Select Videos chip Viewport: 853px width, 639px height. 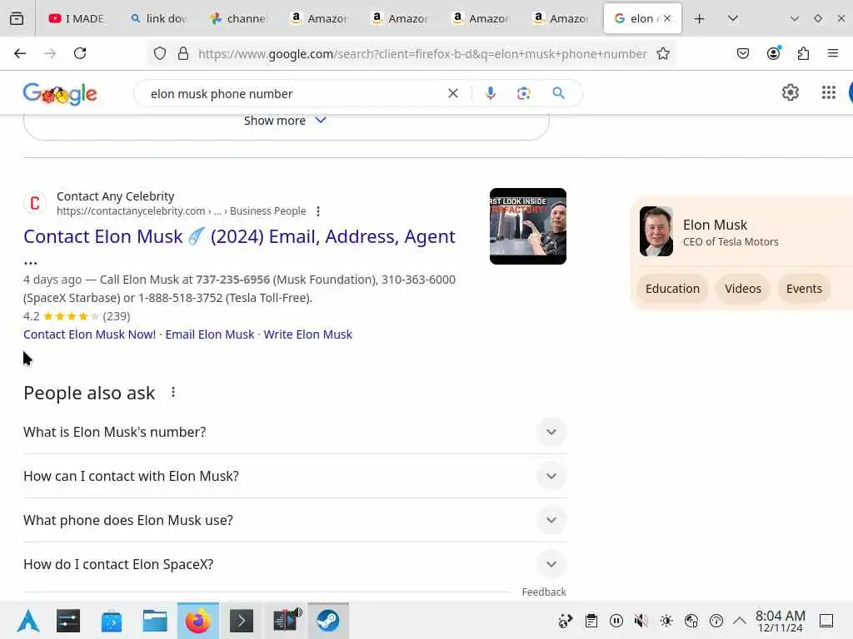point(742,289)
